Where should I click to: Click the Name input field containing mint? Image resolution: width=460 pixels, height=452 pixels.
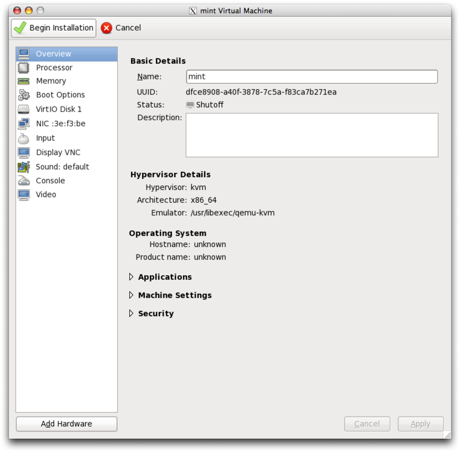(312, 77)
